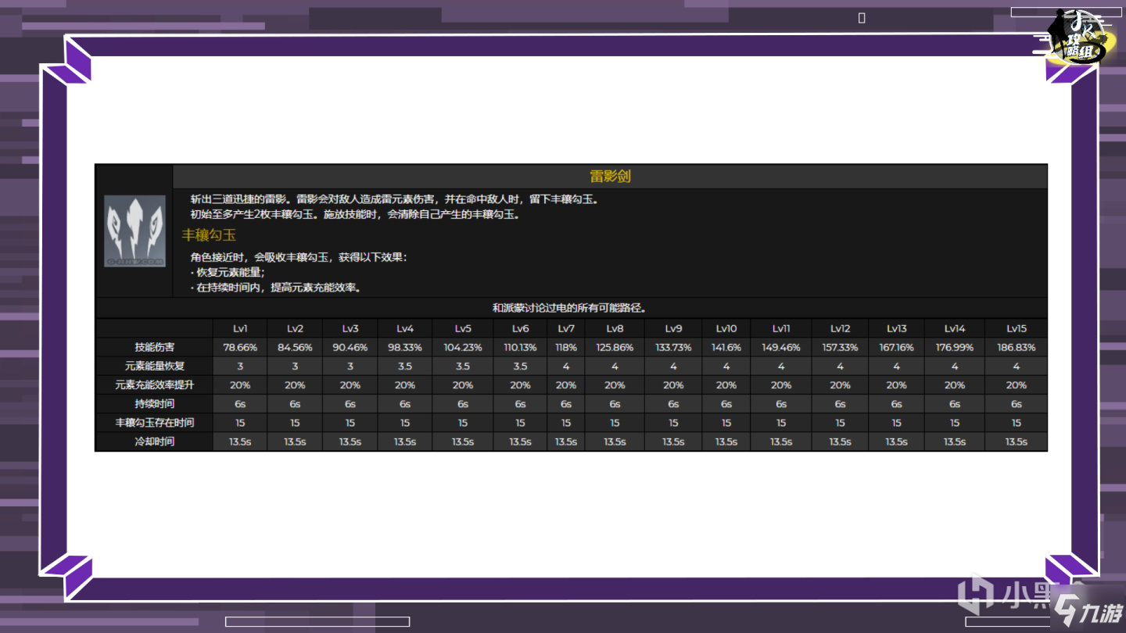Click the 133.73% damage cell

pos(673,348)
